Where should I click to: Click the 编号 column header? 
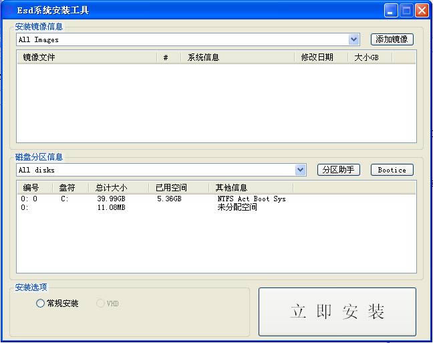35,188
